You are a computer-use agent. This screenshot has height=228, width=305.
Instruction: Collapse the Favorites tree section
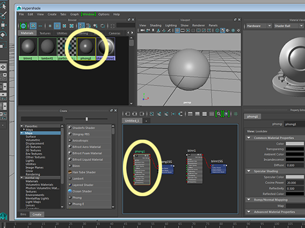[22, 126]
